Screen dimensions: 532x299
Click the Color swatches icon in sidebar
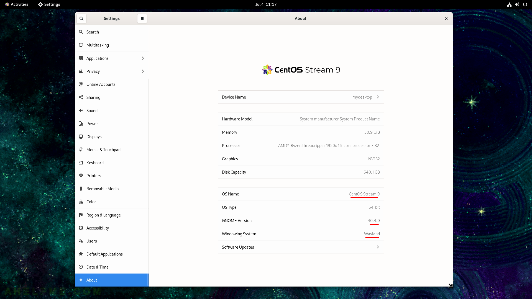(81, 202)
